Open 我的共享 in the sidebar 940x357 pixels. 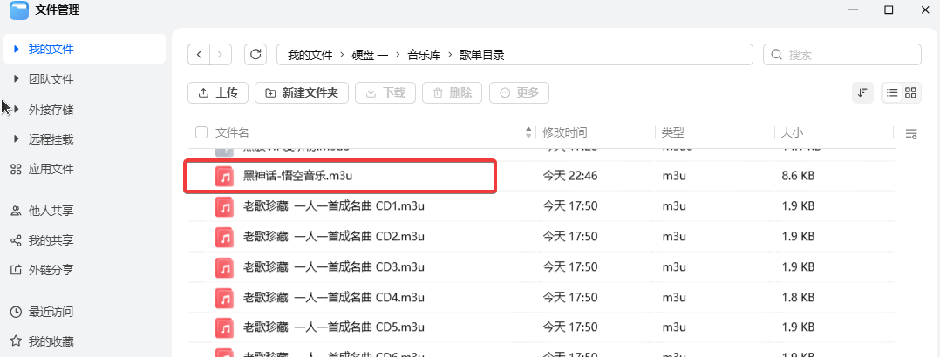pyautogui.click(x=51, y=241)
